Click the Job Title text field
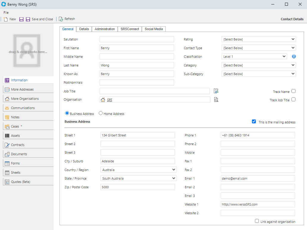This screenshot has height=230, width=307. 155,91
